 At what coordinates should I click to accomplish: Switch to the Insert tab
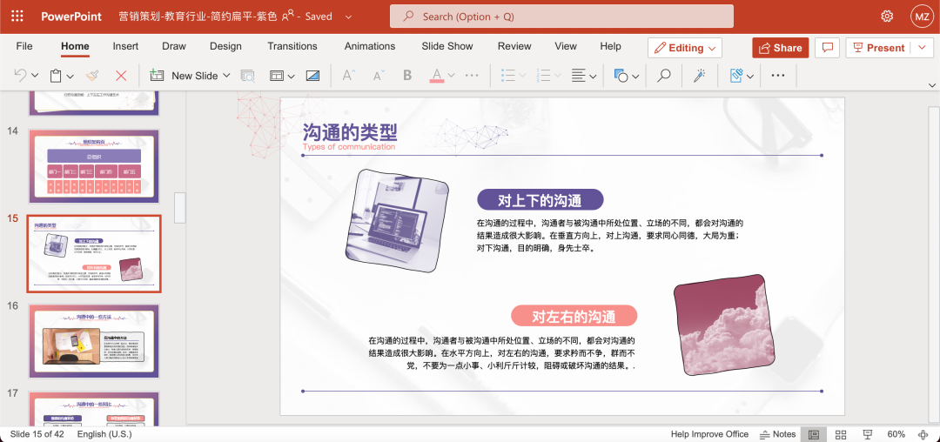coord(125,46)
